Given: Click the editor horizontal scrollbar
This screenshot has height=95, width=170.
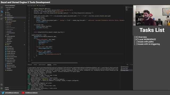Looking at the screenshot, I should point(54,63).
